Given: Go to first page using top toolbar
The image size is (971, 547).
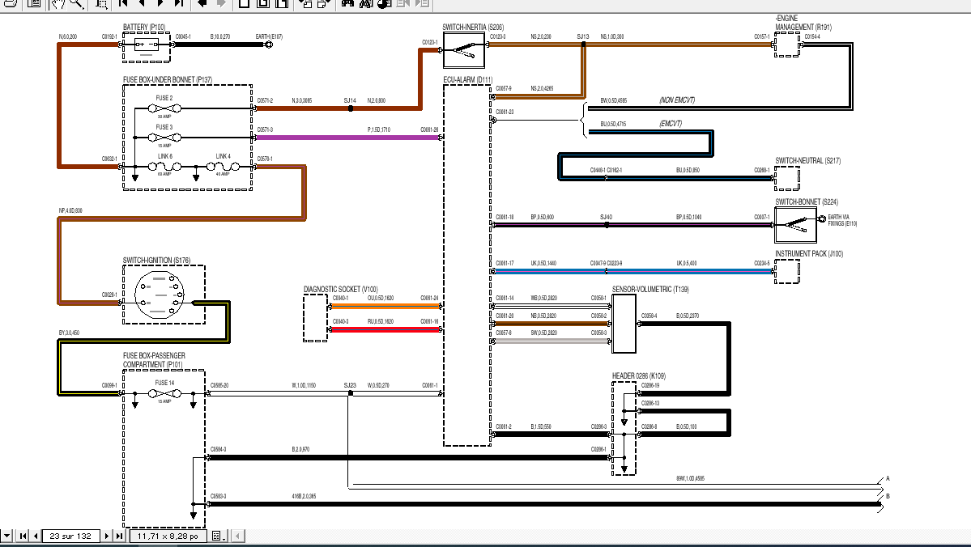Looking at the screenshot, I should coord(123,4).
